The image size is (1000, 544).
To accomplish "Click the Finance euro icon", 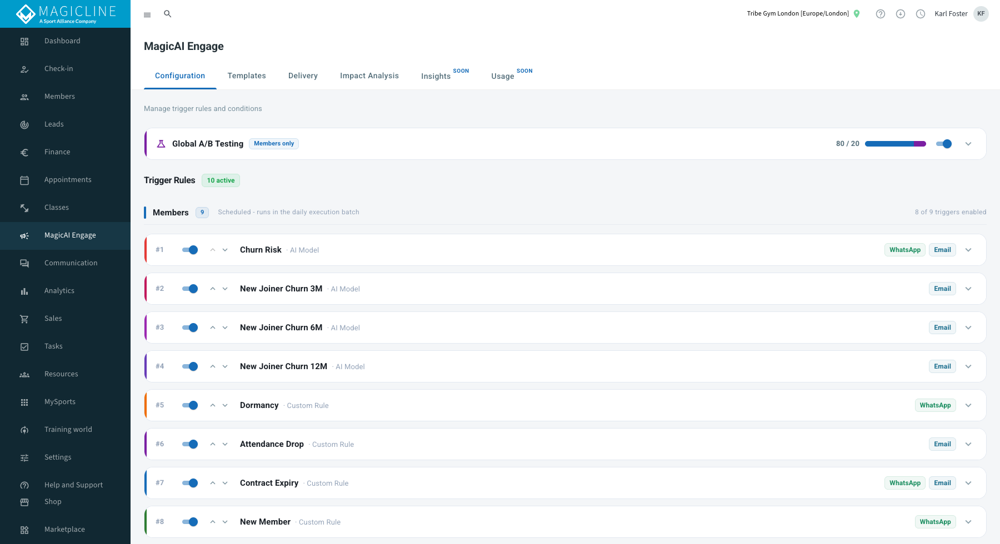I will tap(24, 152).
